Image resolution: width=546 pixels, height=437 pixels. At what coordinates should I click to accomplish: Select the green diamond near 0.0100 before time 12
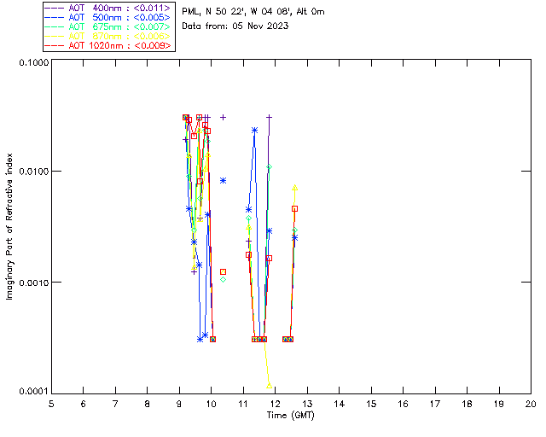tap(270, 167)
